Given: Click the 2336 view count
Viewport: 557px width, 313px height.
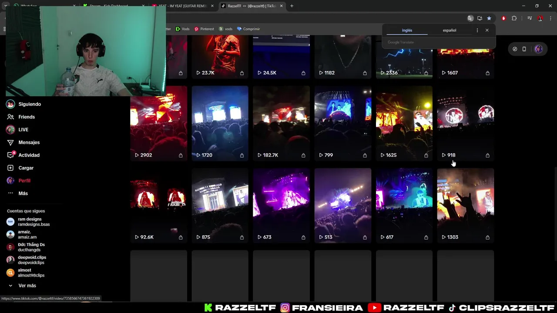Looking at the screenshot, I should 392,73.
